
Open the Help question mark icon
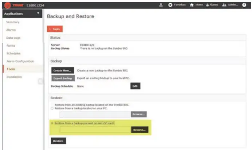[x=244, y=5]
